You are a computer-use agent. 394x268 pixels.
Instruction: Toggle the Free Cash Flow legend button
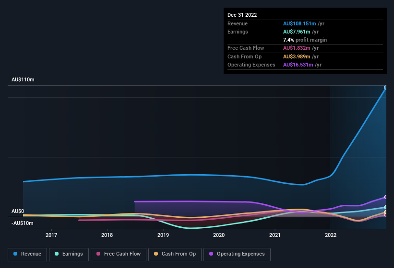(x=119, y=254)
